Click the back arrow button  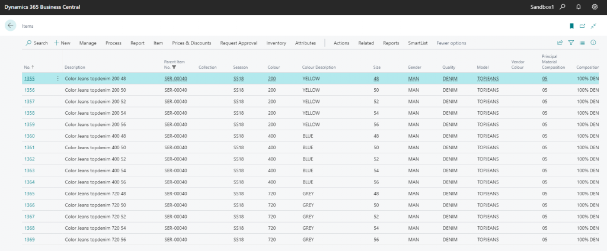click(11, 25)
